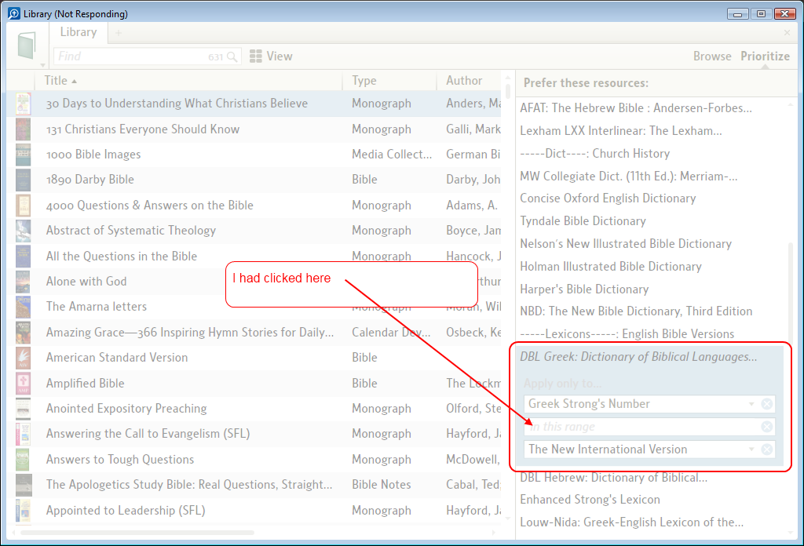Sort by the Author column header

pyautogui.click(x=464, y=81)
